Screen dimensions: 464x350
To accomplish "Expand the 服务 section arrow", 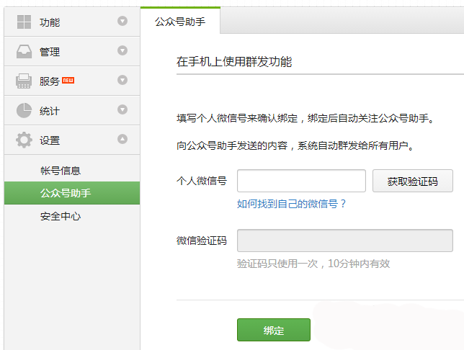I will [122, 81].
